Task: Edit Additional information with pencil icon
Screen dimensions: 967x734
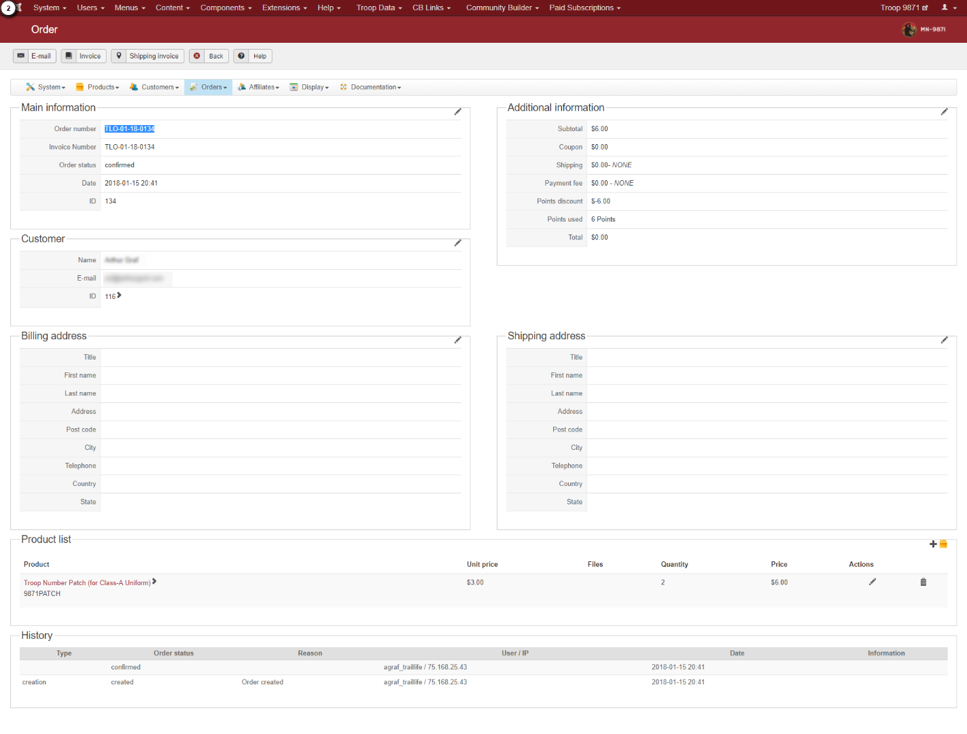Action: (x=944, y=112)
